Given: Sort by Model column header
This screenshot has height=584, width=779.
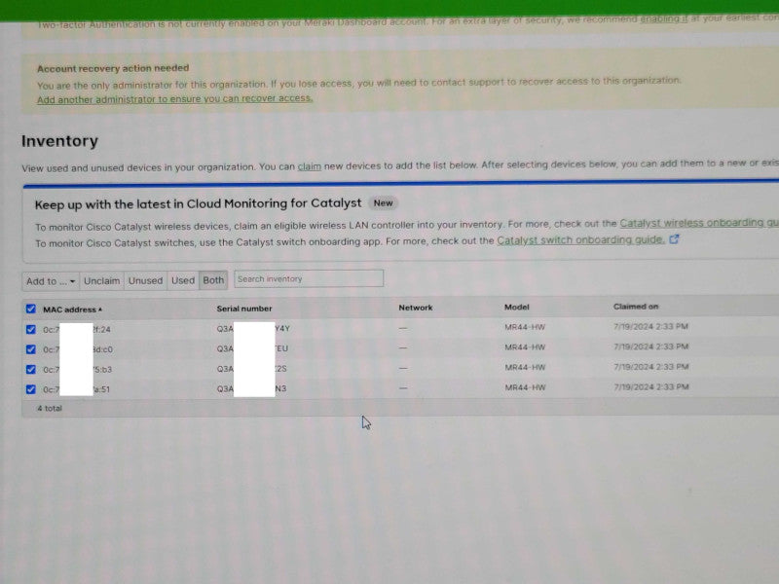Looking at the screenshot, I should [x=517, y=307].
